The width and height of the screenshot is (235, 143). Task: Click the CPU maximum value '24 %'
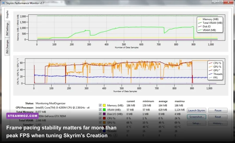pyautogui.click(x=177, y=118)
